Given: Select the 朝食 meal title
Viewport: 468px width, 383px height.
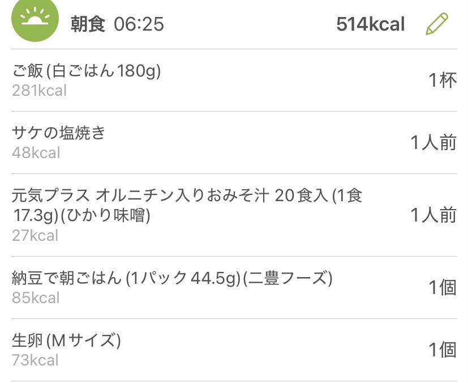Looking at the screenshot, I should coord(88,24).
